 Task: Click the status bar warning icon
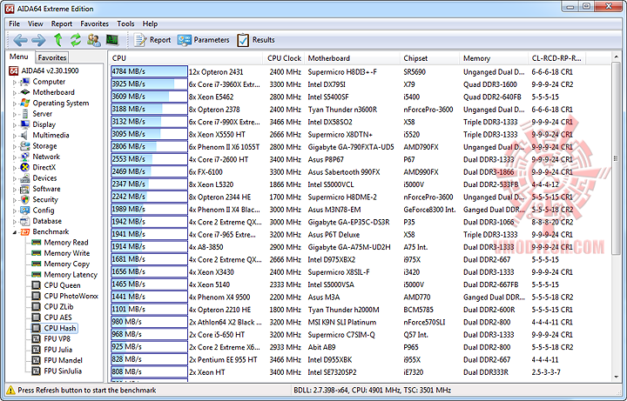[x=10, y=391]
